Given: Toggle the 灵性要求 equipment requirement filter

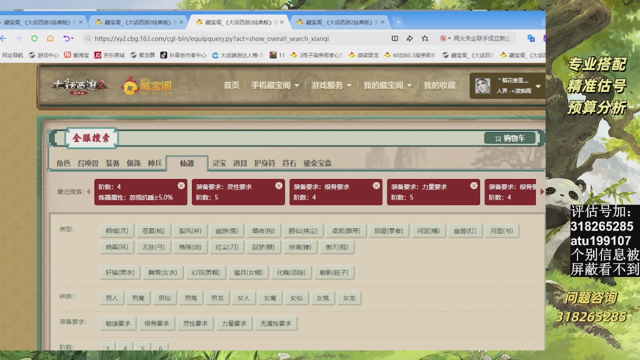Looking at the screenshot, I should (195, 323).
